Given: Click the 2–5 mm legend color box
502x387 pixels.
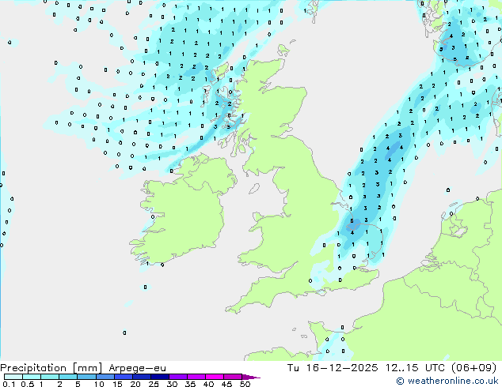Looking at the screenshot, I should click(x=68, y=377).
